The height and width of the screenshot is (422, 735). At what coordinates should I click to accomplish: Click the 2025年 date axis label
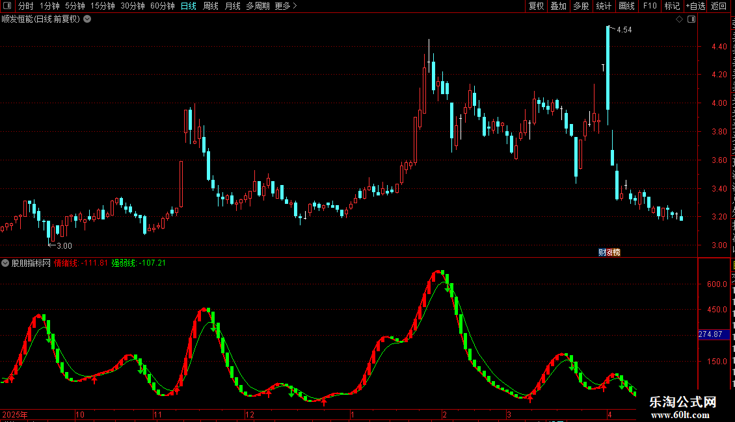pos(15,414)
